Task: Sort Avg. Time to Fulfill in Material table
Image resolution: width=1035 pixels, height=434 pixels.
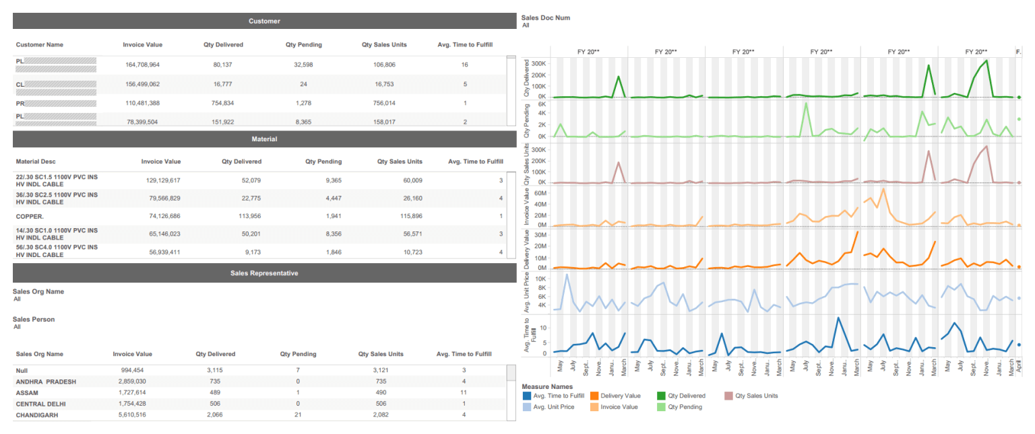Action: [475, 161]
